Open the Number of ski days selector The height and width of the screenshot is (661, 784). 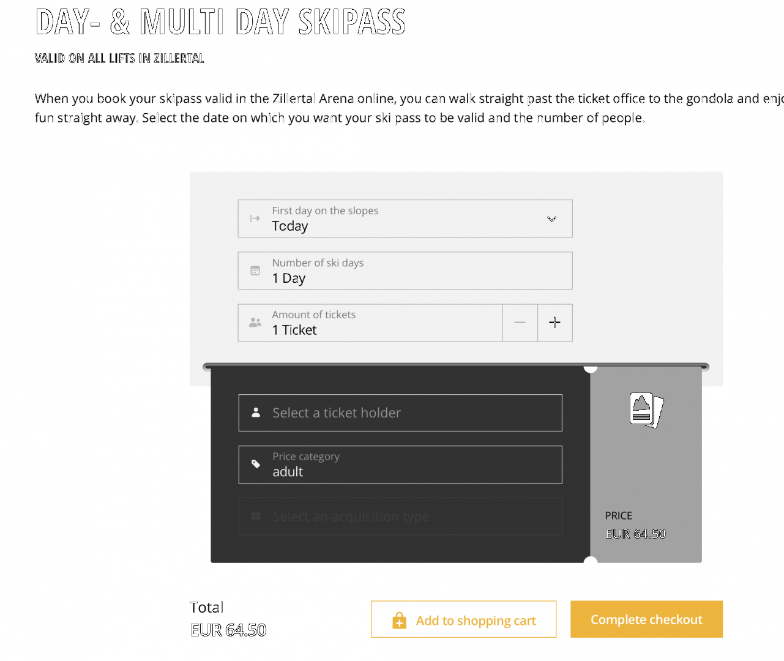tap(405, 271)
